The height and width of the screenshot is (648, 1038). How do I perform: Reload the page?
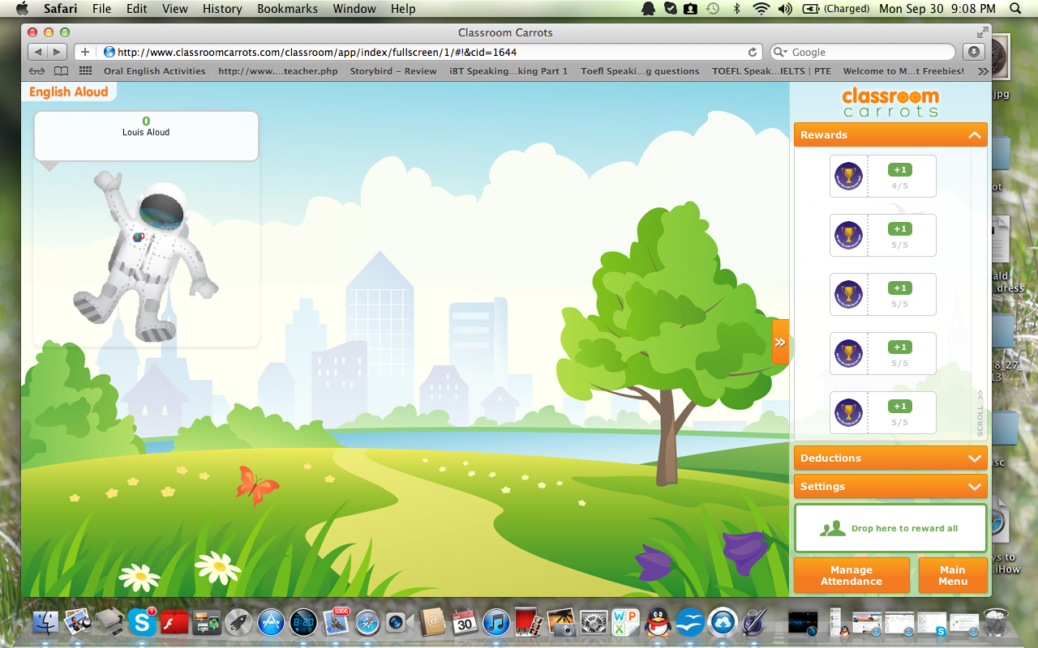[x=753, y=52]
